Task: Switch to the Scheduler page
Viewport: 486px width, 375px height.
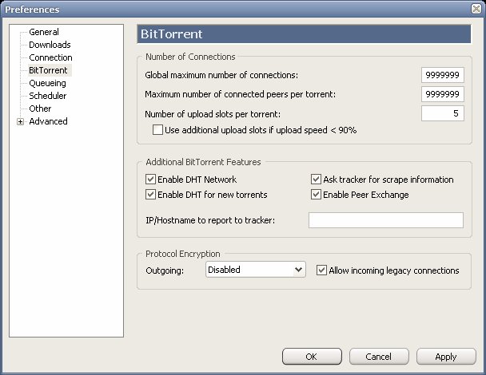Action: [47, 96]
